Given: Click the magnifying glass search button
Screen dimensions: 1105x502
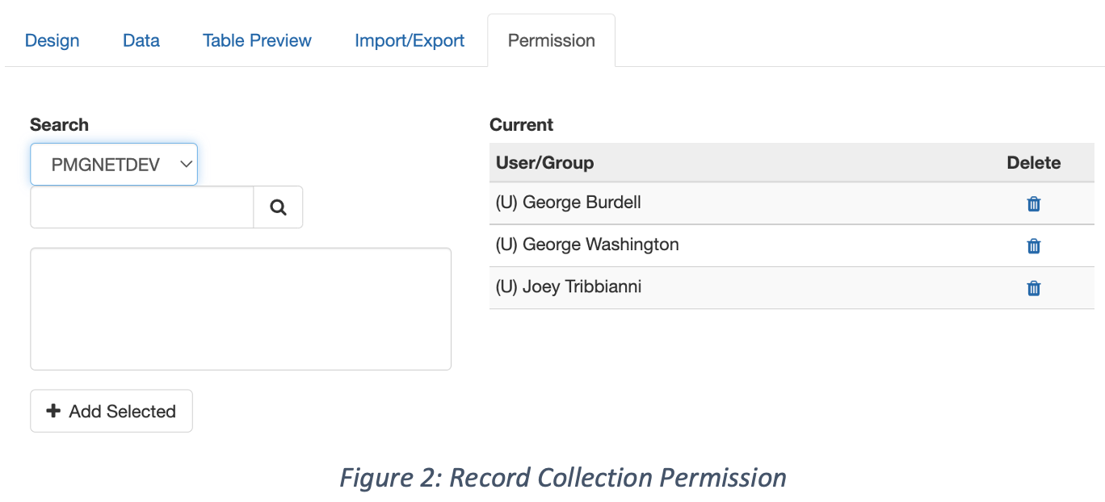Looking at the screenshot, I should coord(279,207).
